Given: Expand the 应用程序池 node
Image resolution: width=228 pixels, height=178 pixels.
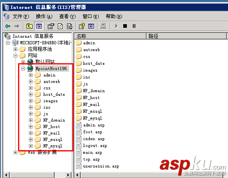Looking at the screenshot, I should coord(15,49).
